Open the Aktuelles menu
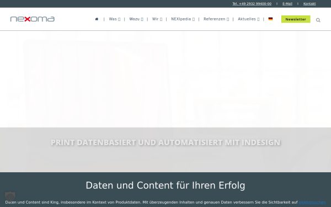The width and height of the screenshot is (331, 207). (x=247, y=19)
